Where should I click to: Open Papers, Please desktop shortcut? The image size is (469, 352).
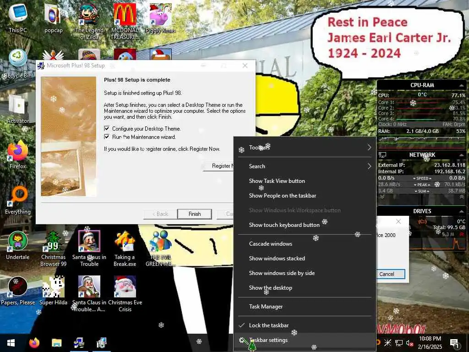point(18,291)
